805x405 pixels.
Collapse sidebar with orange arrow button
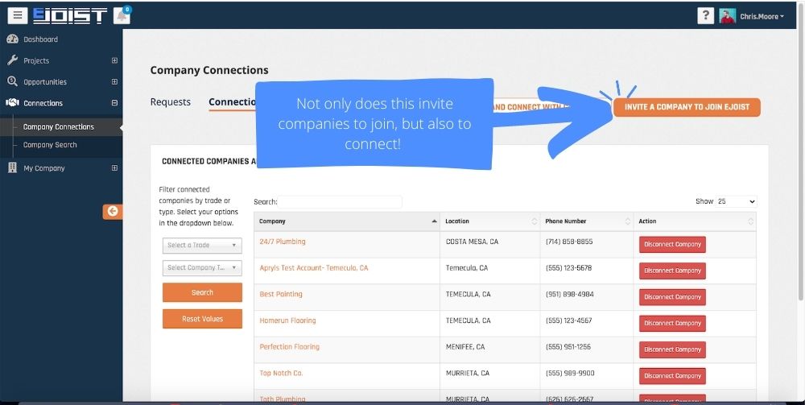113,211
